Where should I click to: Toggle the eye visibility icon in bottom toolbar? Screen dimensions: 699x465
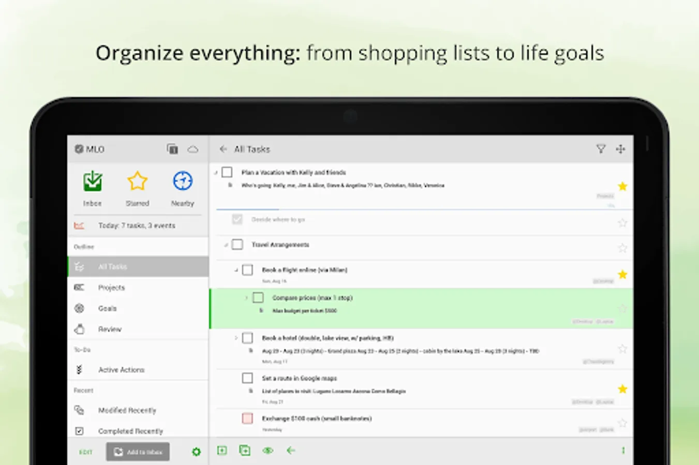[x=267, y=451]
